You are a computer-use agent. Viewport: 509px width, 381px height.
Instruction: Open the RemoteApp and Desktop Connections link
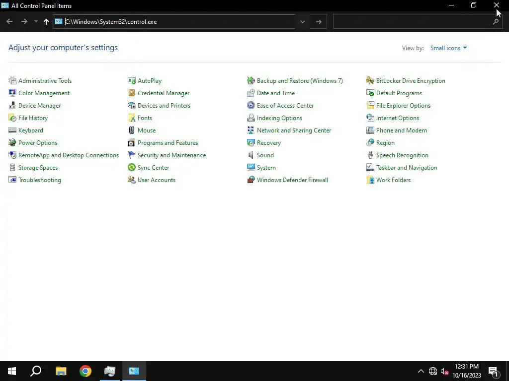[x=69, y=155]
